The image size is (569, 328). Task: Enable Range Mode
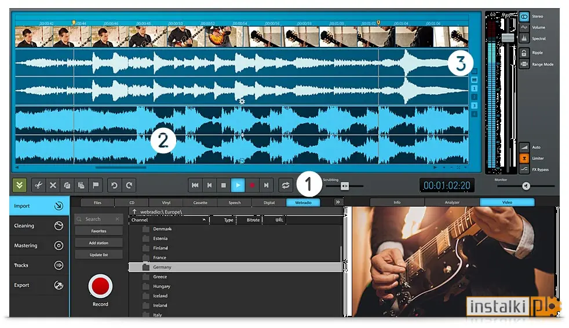tap(524, 64)
